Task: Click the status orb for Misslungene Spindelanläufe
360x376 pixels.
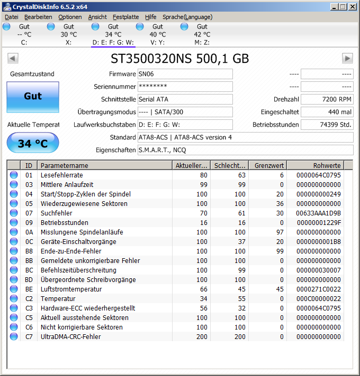Action: pos(14,232)
